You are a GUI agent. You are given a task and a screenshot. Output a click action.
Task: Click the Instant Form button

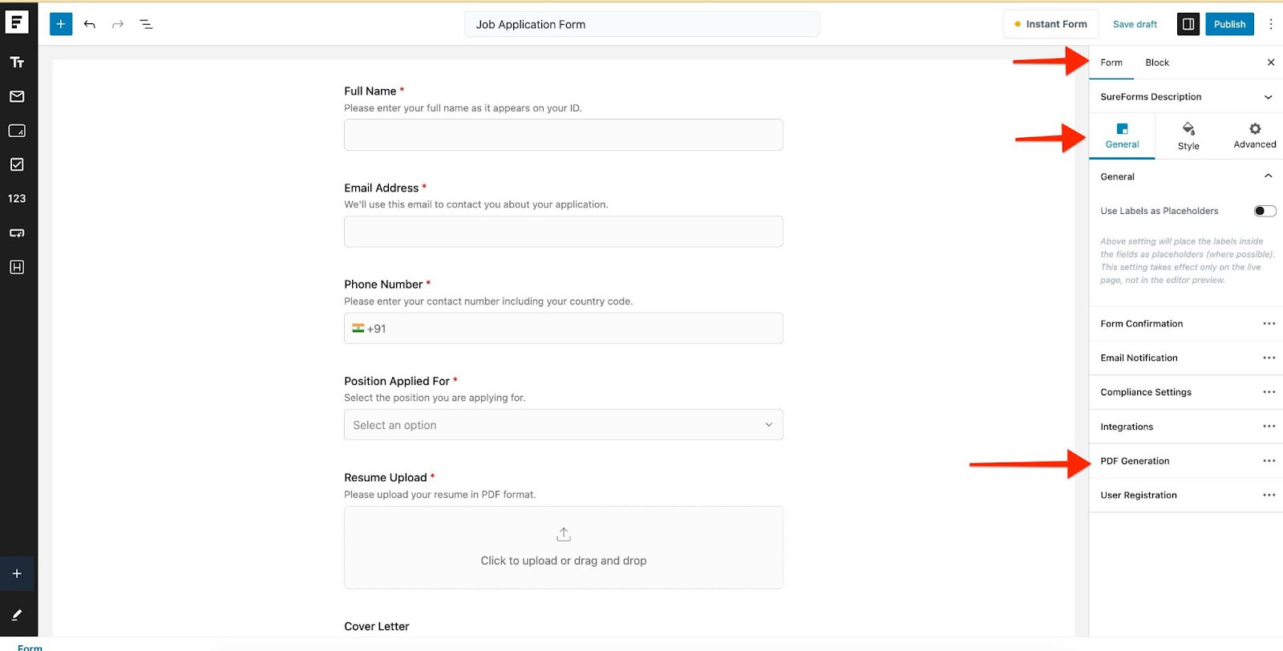coord(1050,24)
